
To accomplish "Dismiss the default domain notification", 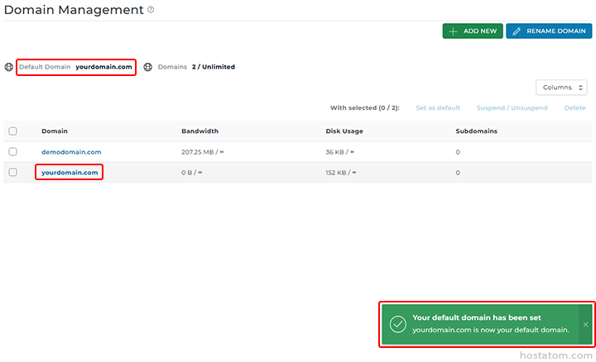I will (585, 324).
